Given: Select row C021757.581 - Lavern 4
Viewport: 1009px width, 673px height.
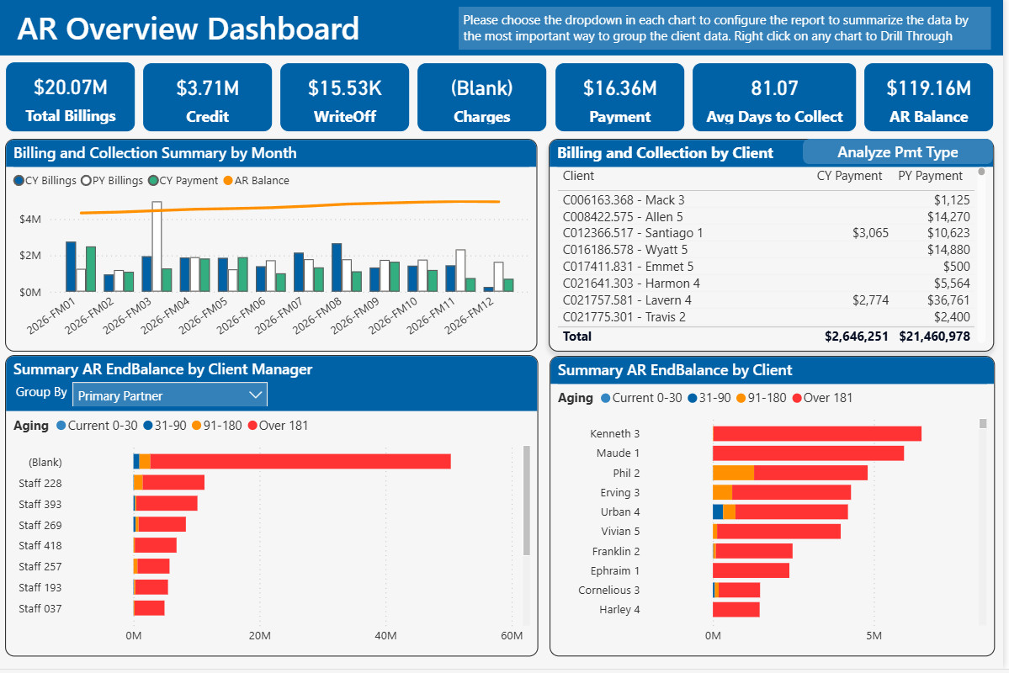Looking at the screenshot, I should coord(766,299).
